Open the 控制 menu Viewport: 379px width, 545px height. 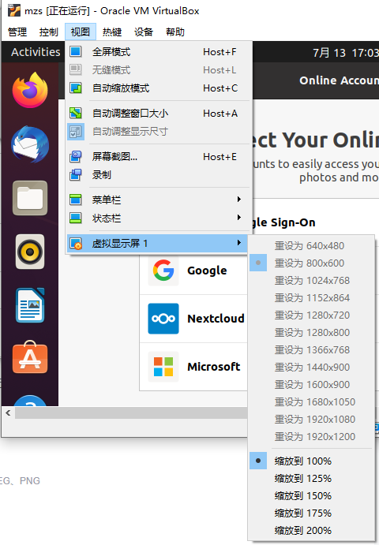tap(48, 32)
